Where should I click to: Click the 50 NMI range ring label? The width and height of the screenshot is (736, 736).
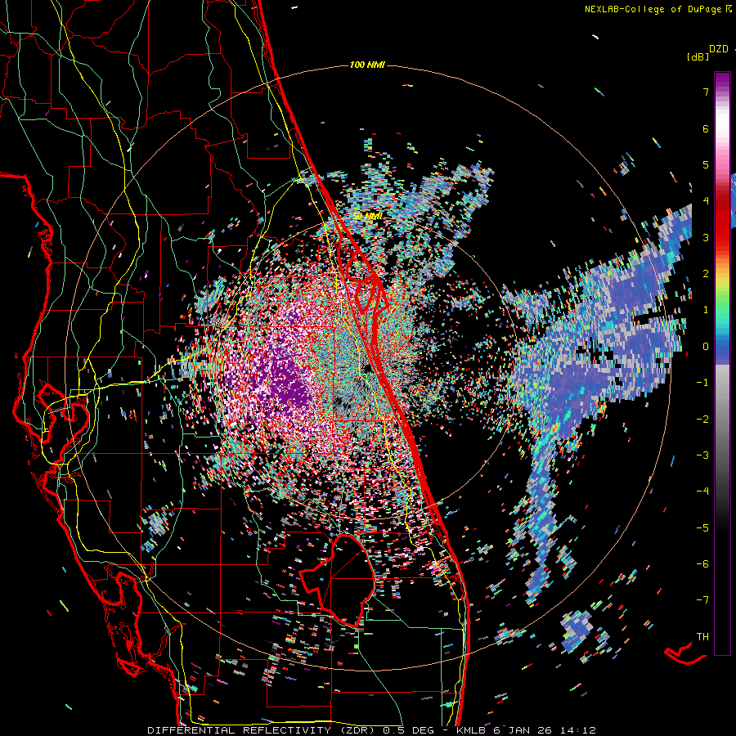coord(367,217)
